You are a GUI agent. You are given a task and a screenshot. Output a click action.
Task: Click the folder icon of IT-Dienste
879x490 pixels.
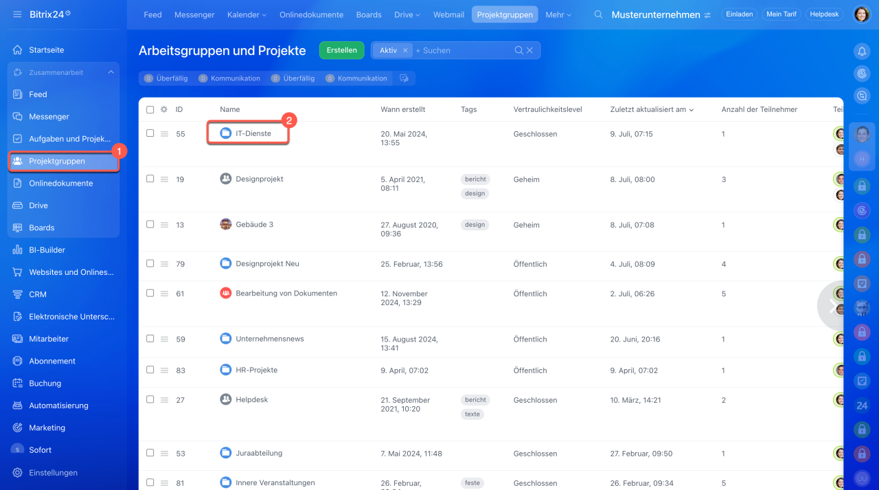tap(226, 133)
